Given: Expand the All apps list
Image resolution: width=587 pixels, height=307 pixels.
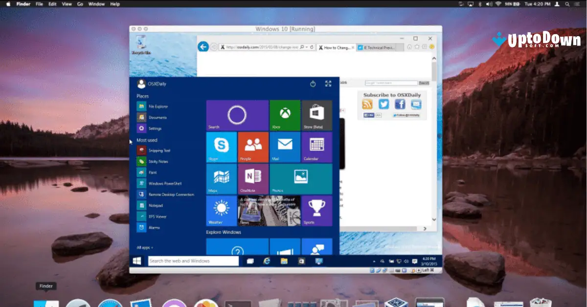Looking at the screenshot, I should point(145,247).
